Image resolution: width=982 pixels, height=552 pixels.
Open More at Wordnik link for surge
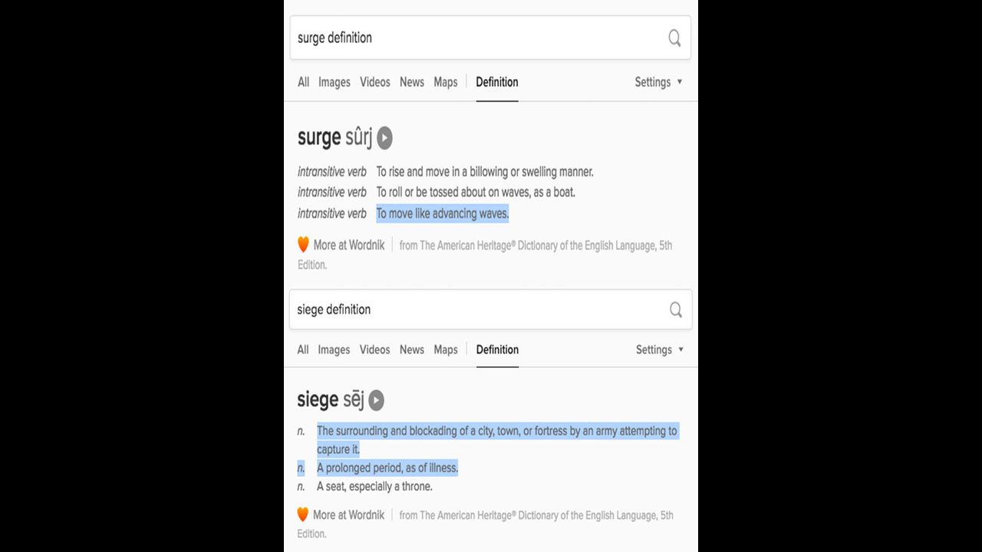pyautogui.click(x=349, y=245)
